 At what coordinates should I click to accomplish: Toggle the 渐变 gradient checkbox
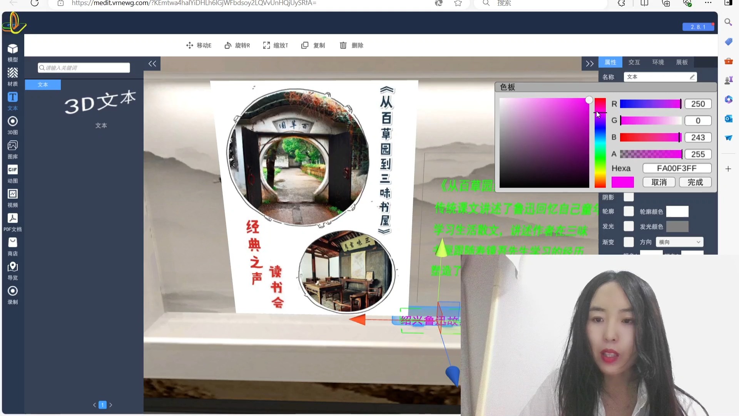[629, 242]
